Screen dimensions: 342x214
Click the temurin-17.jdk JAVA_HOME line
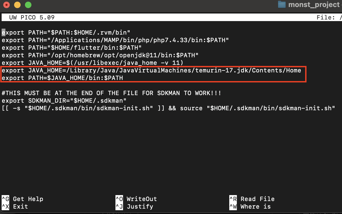coord(152,70)
